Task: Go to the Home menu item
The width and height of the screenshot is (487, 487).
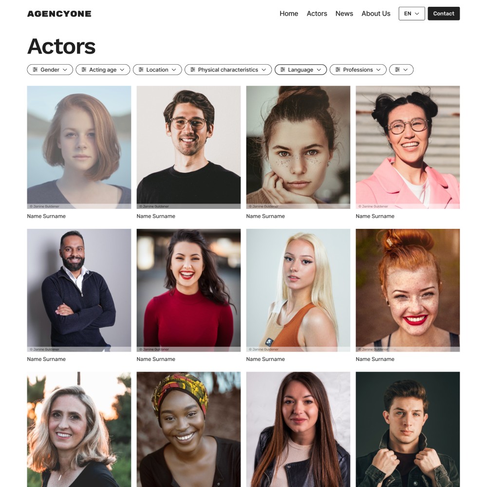Action: [x=288, y=14]
